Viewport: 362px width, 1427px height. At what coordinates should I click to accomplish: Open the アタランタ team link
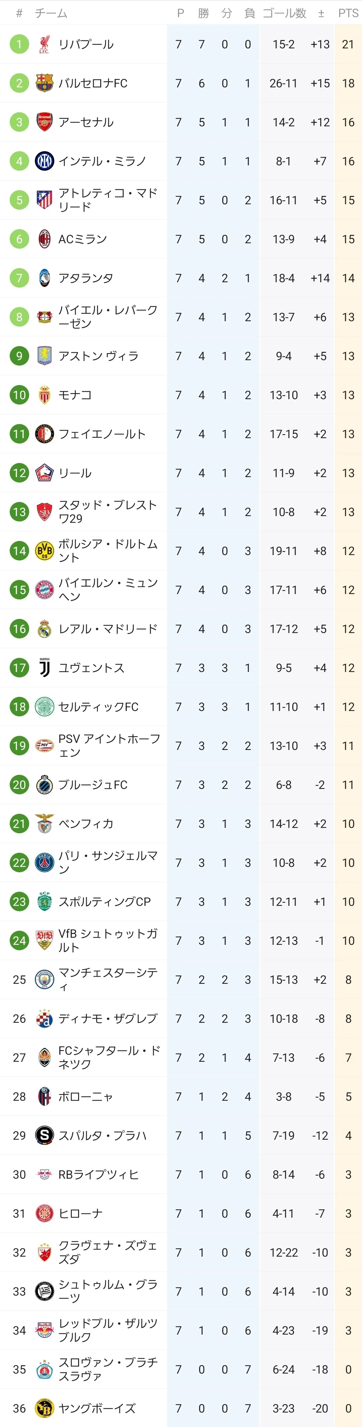[86, 278]
